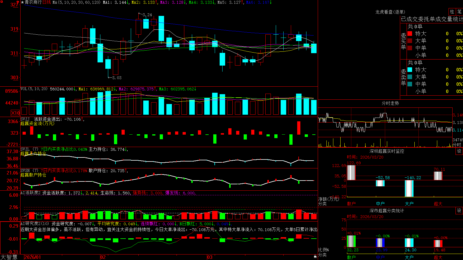
Task: Click the 深市超赢分类统计 panel title
Action: tap(387, 211)
